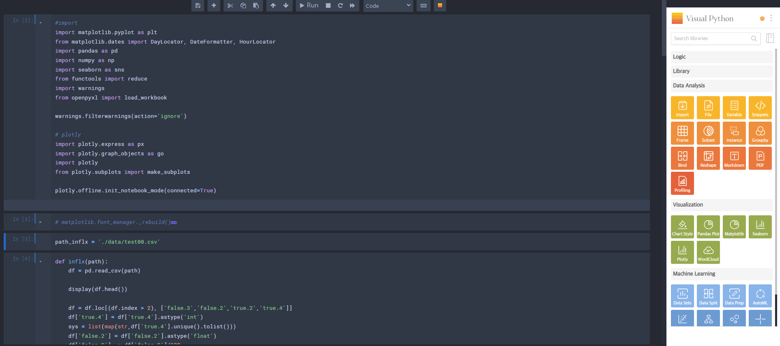This screenshot has width=780, height=346.
Task: Cut selected cell with scissors icon
Action: click(230, 6)
